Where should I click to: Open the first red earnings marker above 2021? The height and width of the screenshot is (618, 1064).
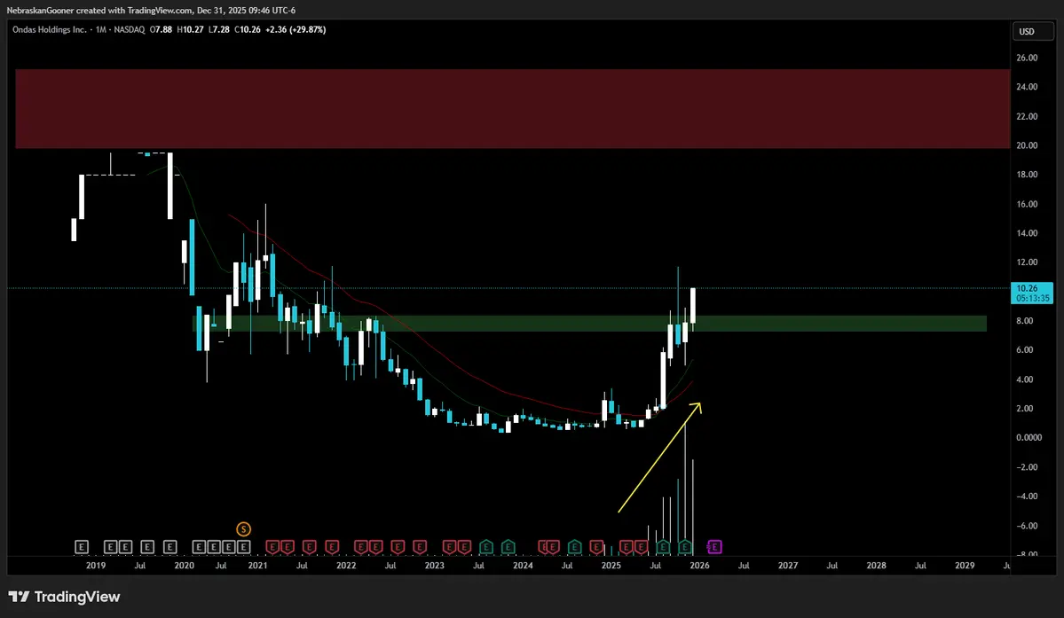click(x=272, y=547)
